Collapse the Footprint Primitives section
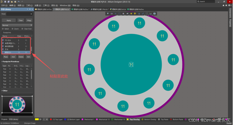 pyautogui.click(x=2, y=62)
